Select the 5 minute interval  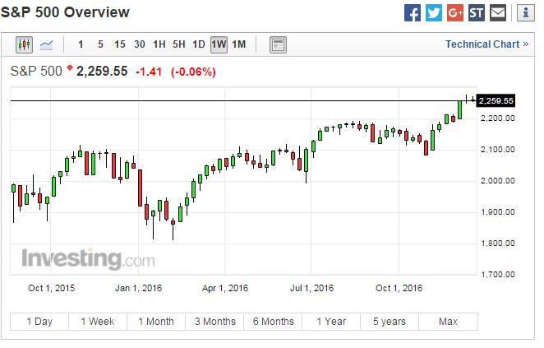point(100,44)
